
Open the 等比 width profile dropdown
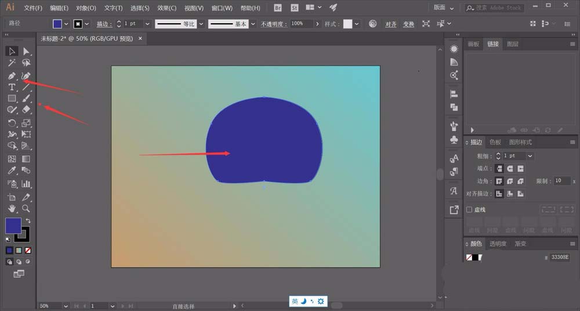pyautogui.click(x=201, y=24)
